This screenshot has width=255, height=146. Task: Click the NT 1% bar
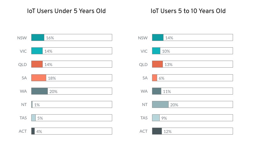[32, 104]
